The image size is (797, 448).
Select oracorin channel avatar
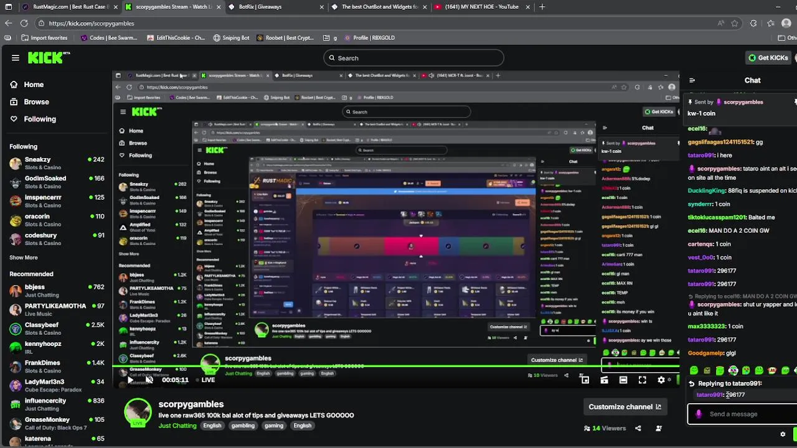point(16,220)
